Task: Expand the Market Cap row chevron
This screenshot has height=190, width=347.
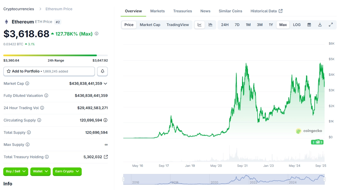Action: (106, 84)
